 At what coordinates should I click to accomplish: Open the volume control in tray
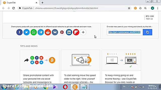pos(144,87)
